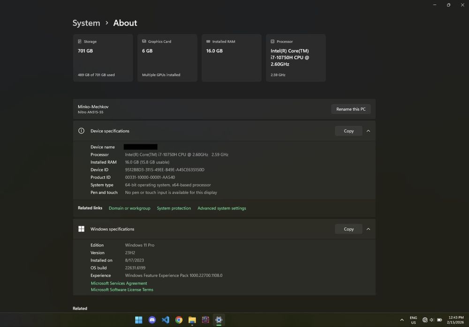The width and height of the screenshot is (469, 327).
Task: Click the Settings gear taskbar icon
Action: (x=219, y=320)
